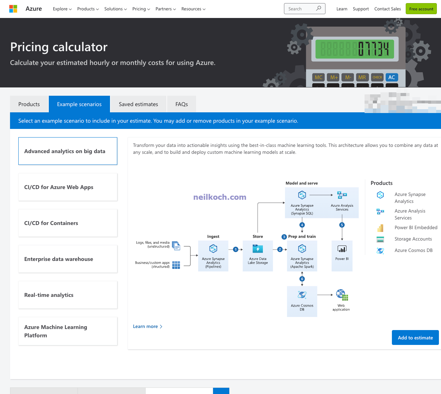Expand the Explore dropdown menu
This screenshot has width=441, height=394.
pos(62,9)
